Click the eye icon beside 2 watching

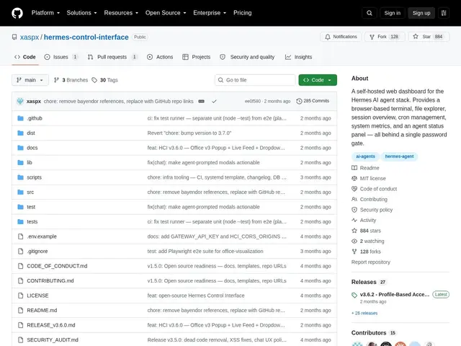pyautogui.click(x=354, y=241)
